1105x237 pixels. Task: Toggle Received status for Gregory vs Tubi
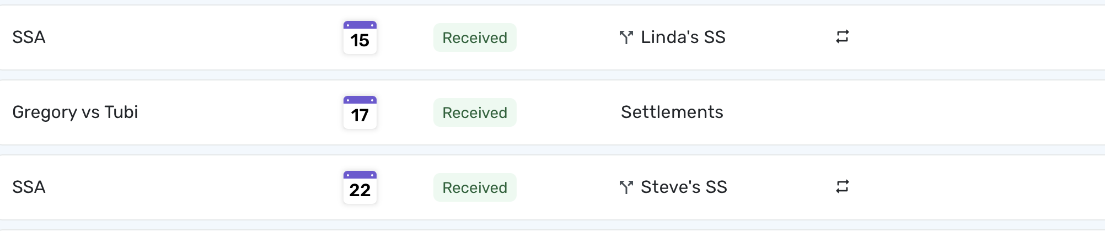[x=475, y=112]
